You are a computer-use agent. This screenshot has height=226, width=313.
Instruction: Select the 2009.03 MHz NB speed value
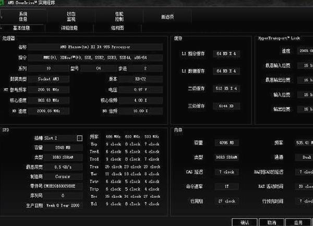(x=49, y=111)
